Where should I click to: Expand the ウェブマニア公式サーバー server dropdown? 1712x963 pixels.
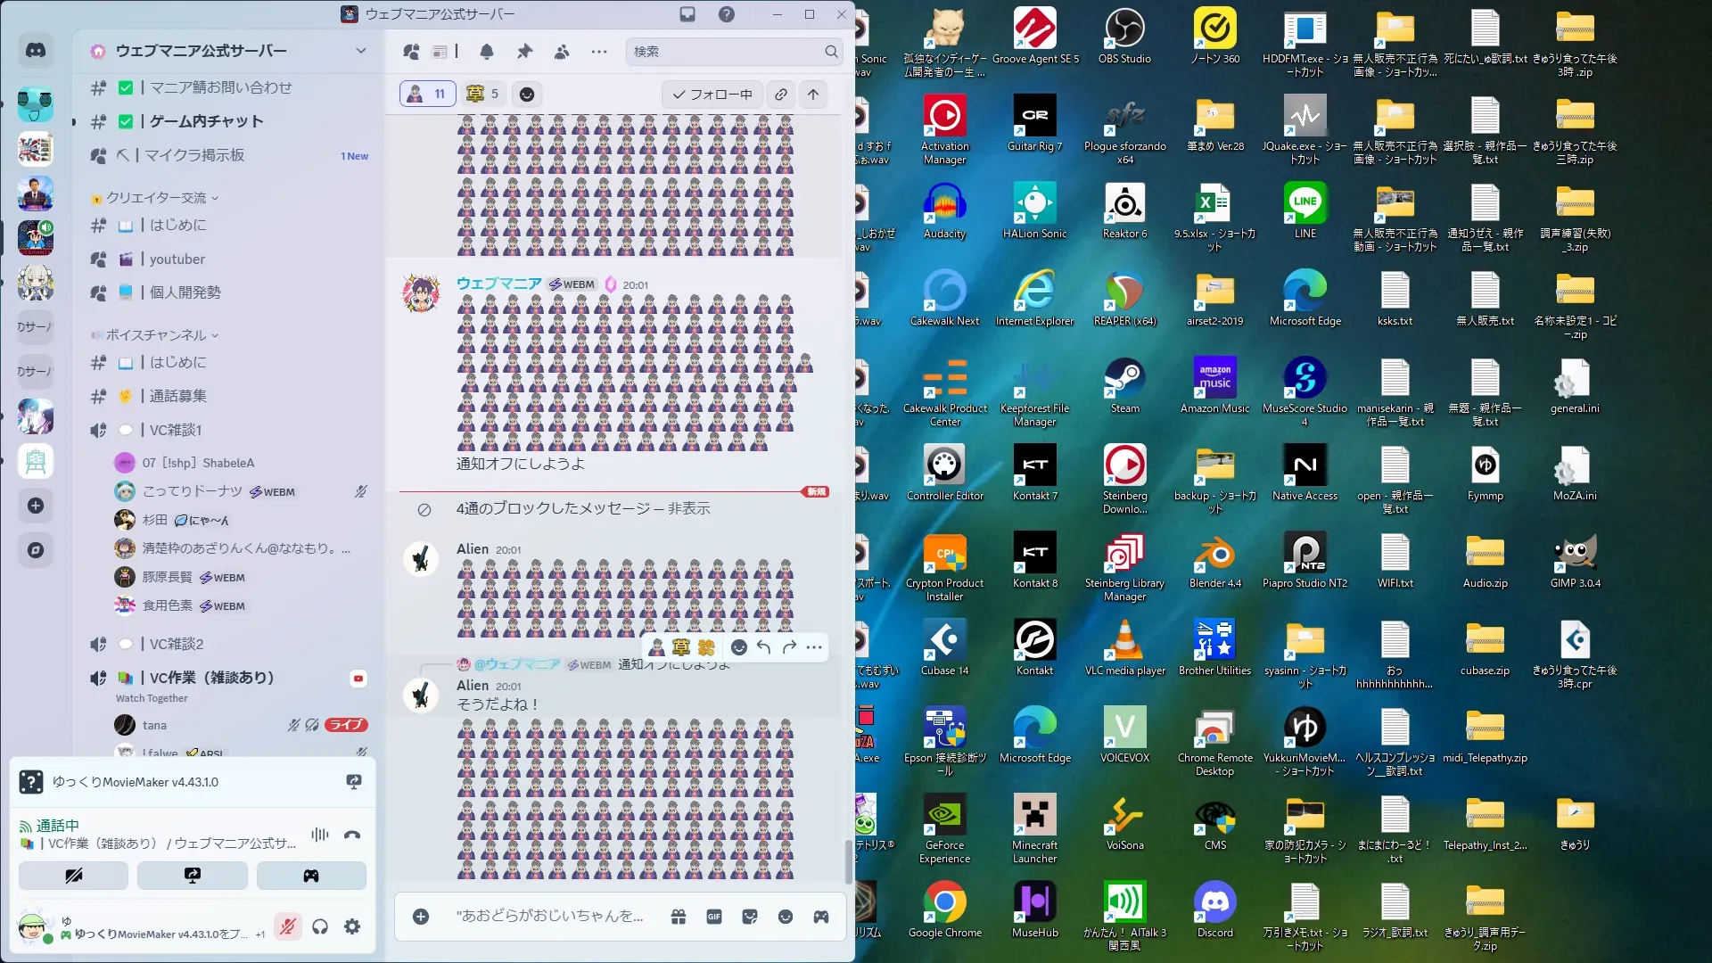[x=360, y=51]
